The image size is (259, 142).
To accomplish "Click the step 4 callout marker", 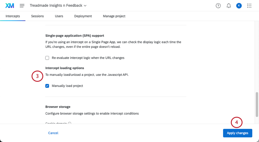I will pos(236,123).
